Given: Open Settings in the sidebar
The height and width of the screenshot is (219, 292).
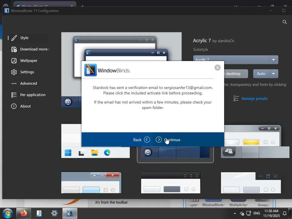Looking at the screenshot, I should click(x=27, y=72).
